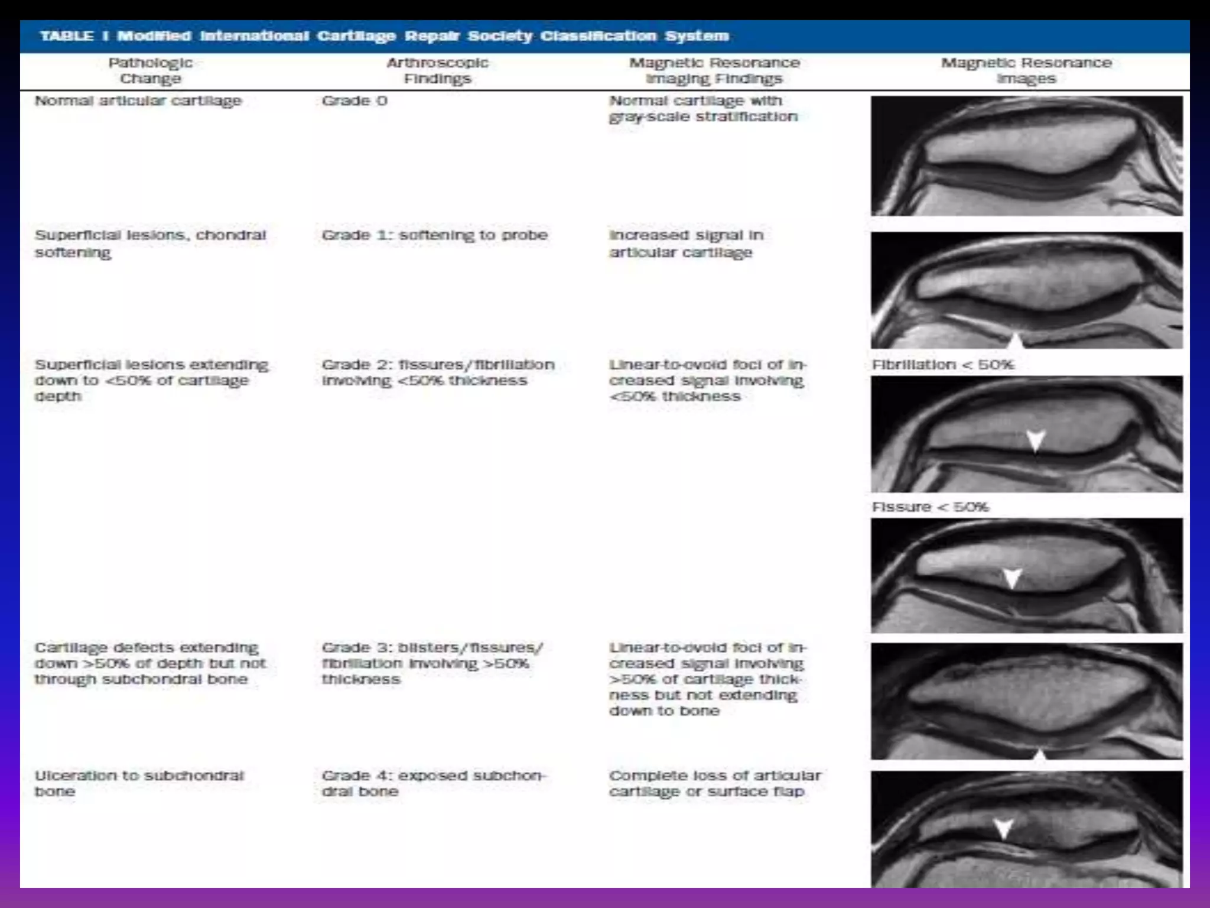
Task: Click the Fibrillation < 50% MRI image
Action: coord(1026,434)
